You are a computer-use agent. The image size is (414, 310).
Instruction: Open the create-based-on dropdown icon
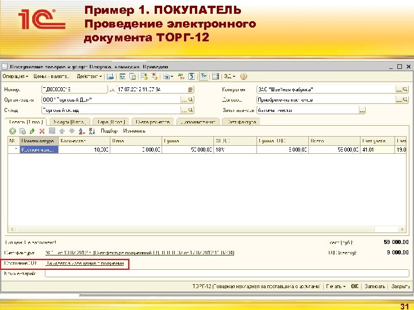pos(168,76)
